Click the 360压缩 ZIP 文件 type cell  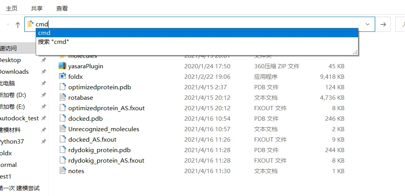tap(277, 66)
